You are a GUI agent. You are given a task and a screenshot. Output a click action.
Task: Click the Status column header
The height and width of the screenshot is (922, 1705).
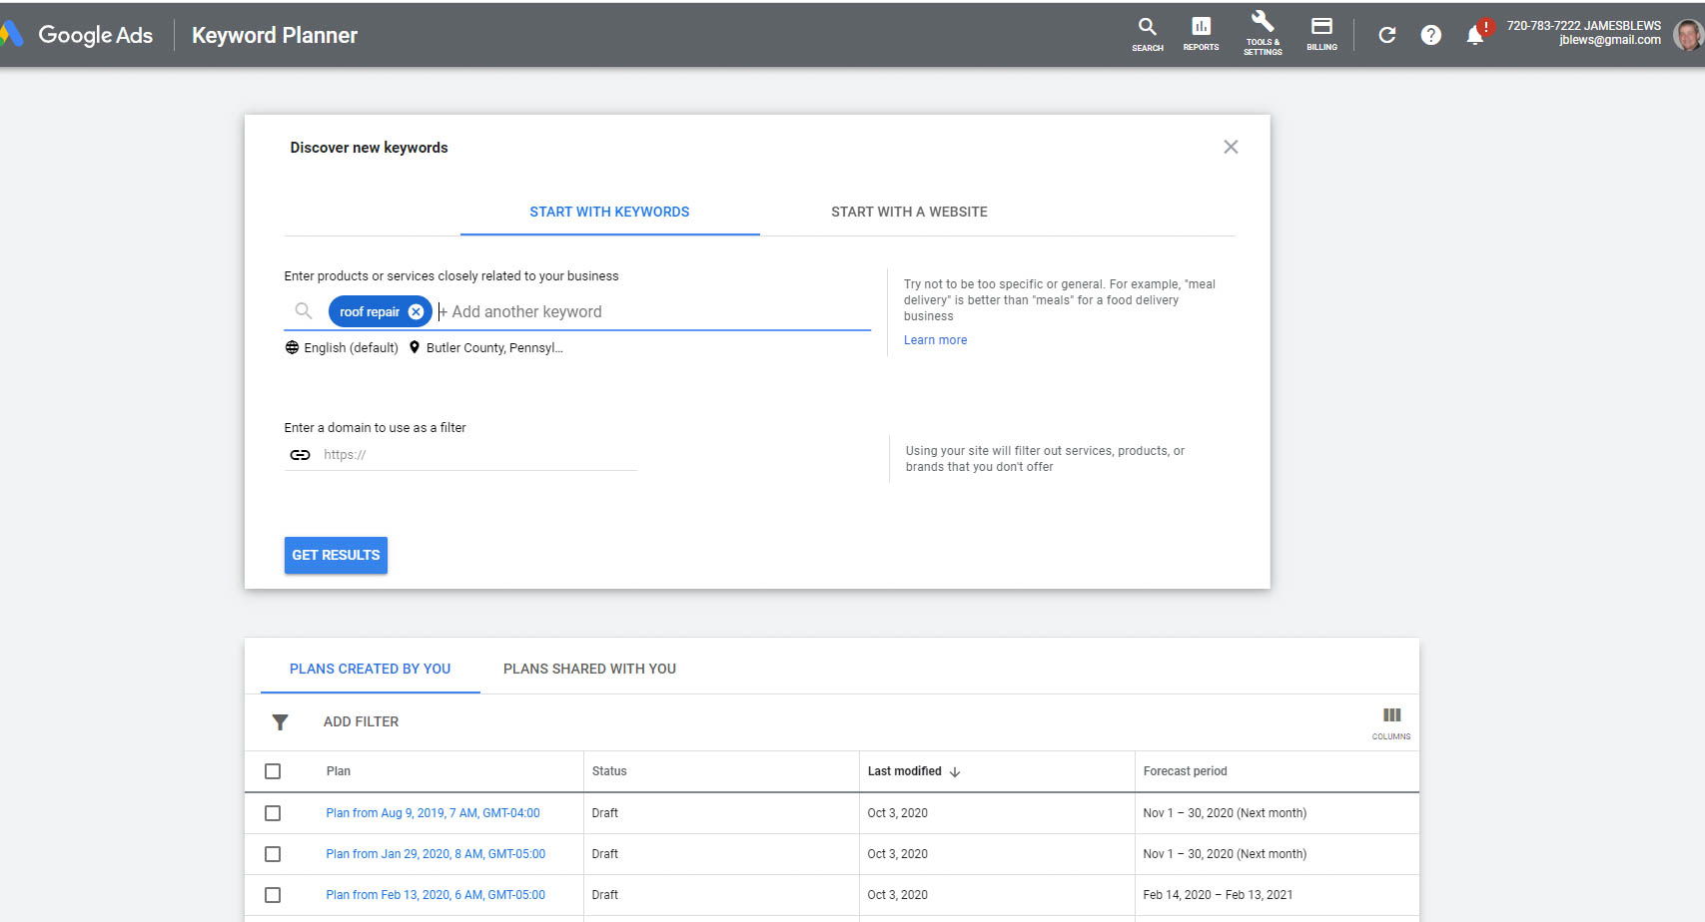click(x=609, y=771)
